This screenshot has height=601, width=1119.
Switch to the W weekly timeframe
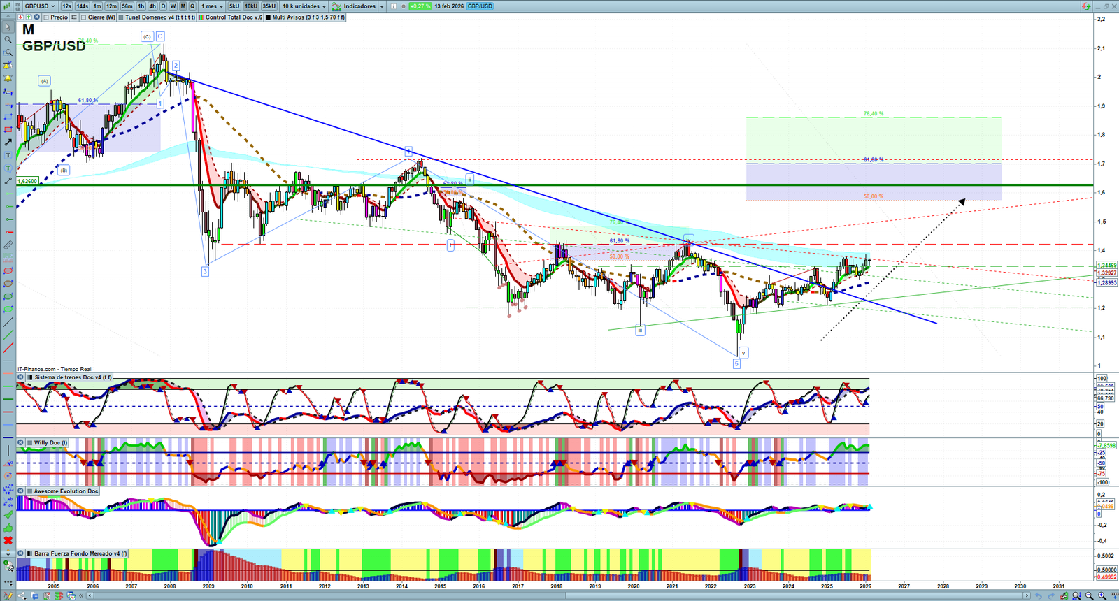173,6
